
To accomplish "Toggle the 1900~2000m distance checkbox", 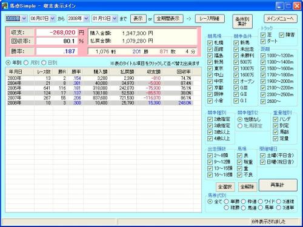I will click(x=263, y=82).
